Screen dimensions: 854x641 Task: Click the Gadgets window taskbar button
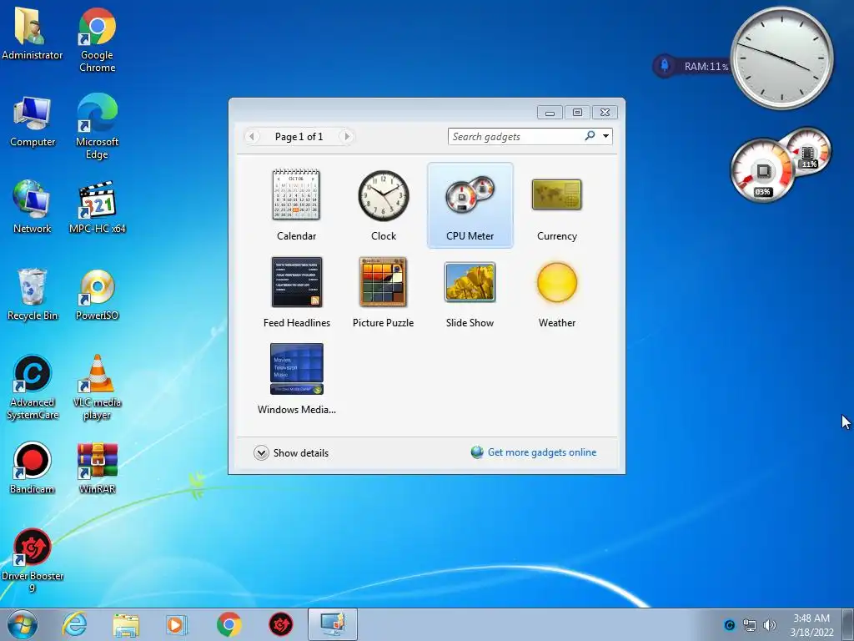(332, 624)
